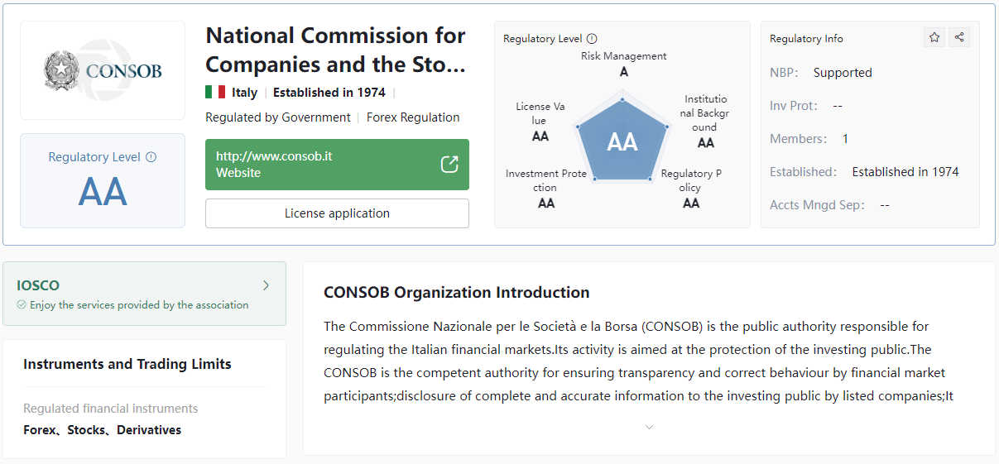999x464 pixels.
Task: Click the checkmark icon under IOSCO
Action: pyautogui.click(x=22, y=305)
